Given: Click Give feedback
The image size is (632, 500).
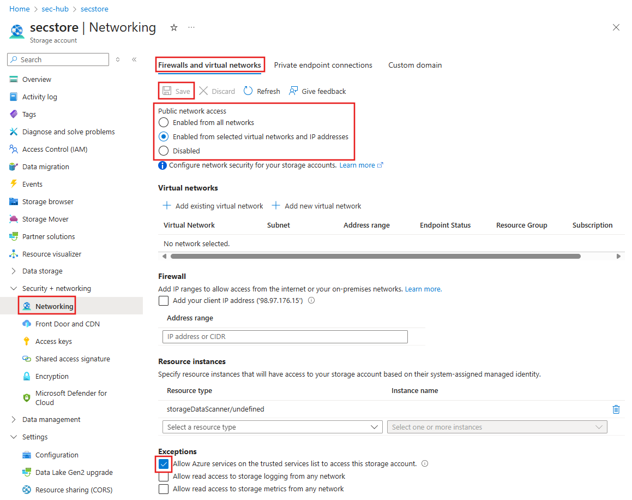Looking at the screenshot, I should pos(317,91).
